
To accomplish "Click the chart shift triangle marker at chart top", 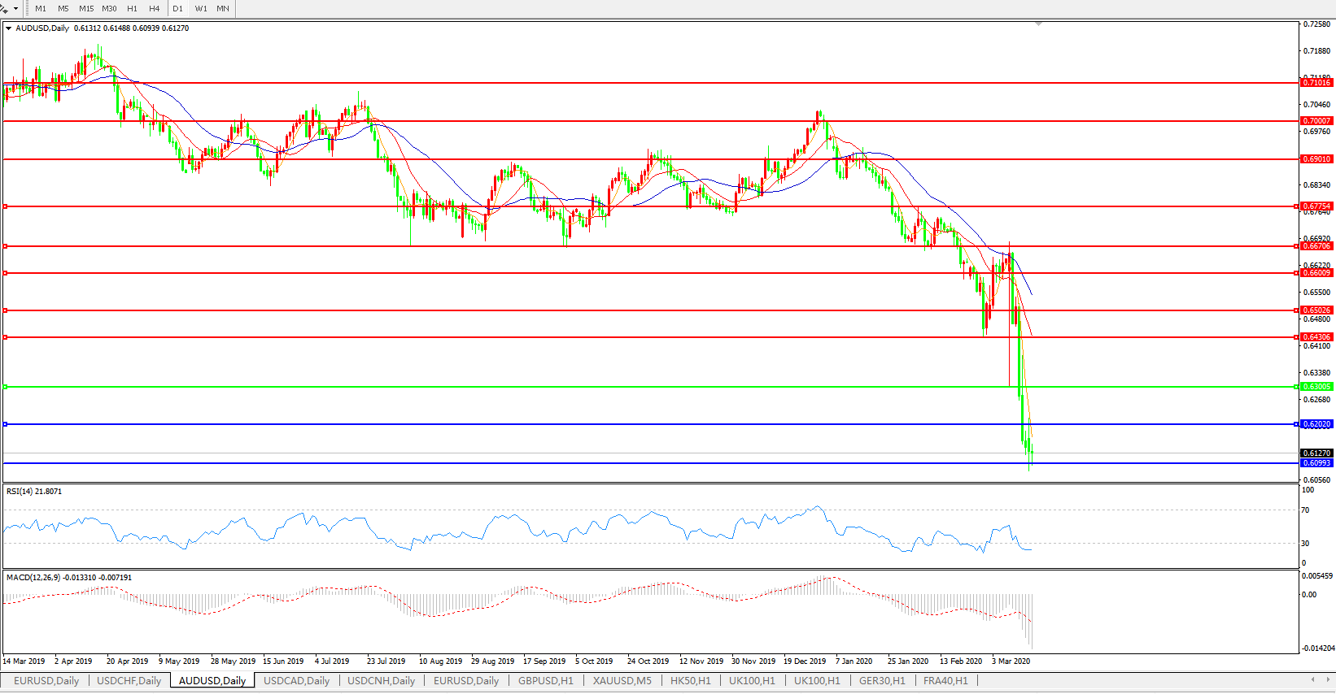I will (x=1038, y=24).
